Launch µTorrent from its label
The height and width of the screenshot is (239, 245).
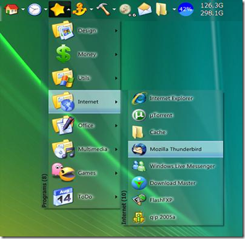click(161, 115)
